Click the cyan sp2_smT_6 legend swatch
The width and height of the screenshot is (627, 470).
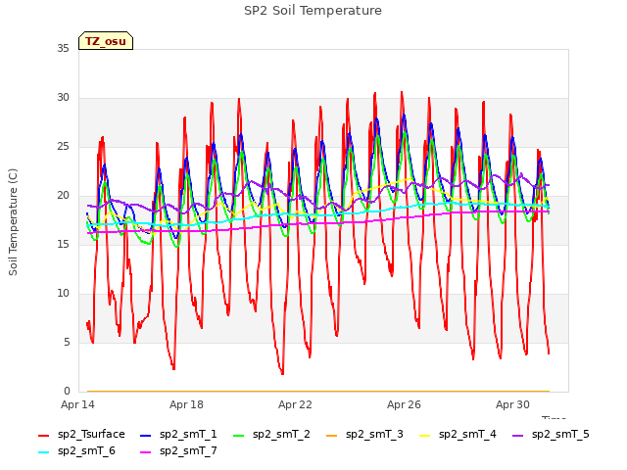43,452
